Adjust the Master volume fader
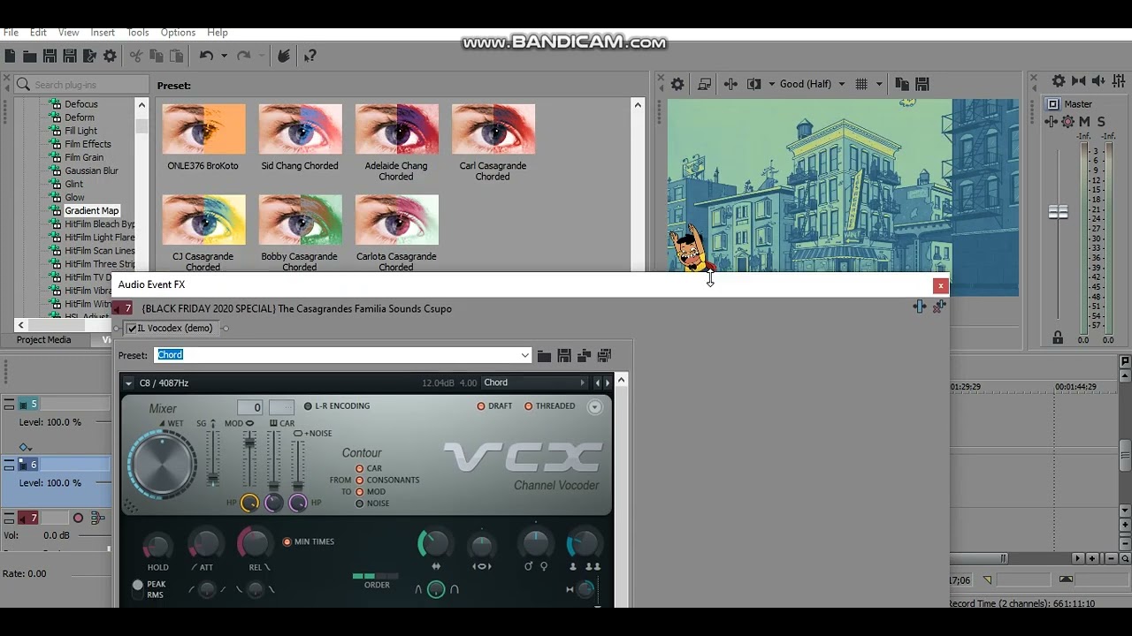Viewport: 1132px width, 636px height. (x=1058, y=212)
